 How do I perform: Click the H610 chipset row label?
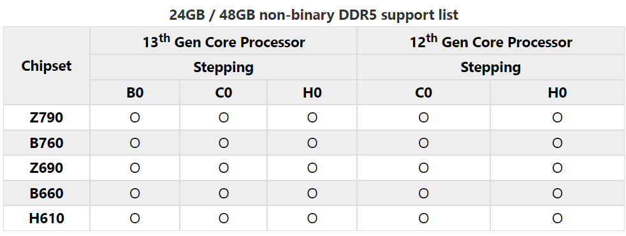tap(47, 218)
